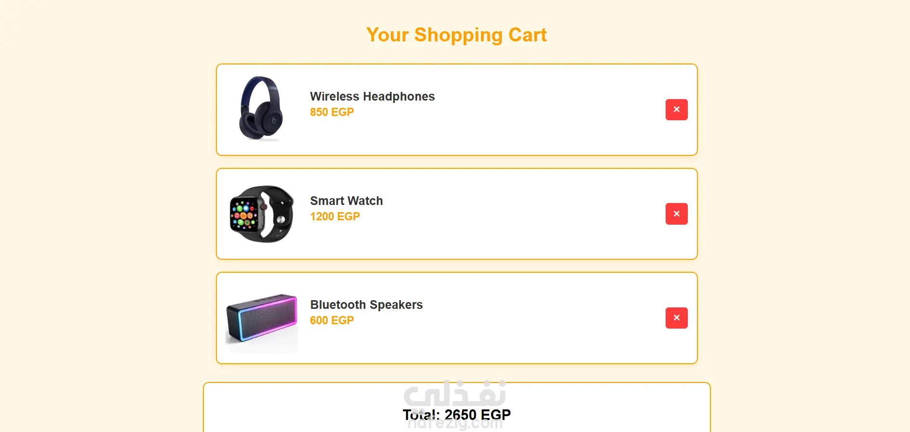910x432 pixels.
Task: Click the navy headphones product image
Action: pyautogui.click(x=261, y=109)
